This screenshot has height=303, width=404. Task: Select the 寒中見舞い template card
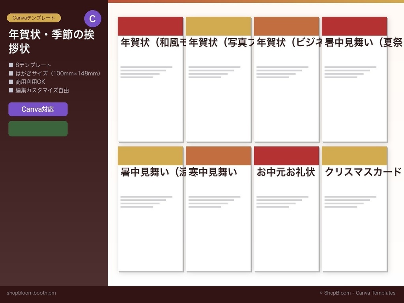tap(218, 211)
